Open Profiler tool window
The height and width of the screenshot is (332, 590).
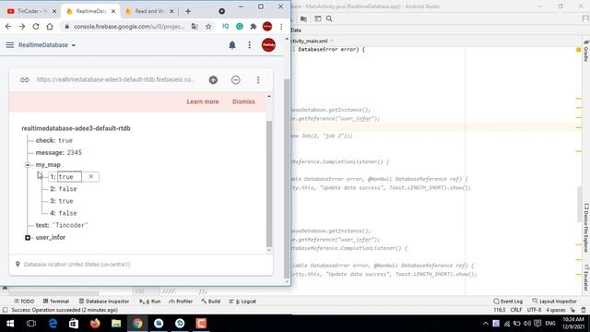[181, 302]
